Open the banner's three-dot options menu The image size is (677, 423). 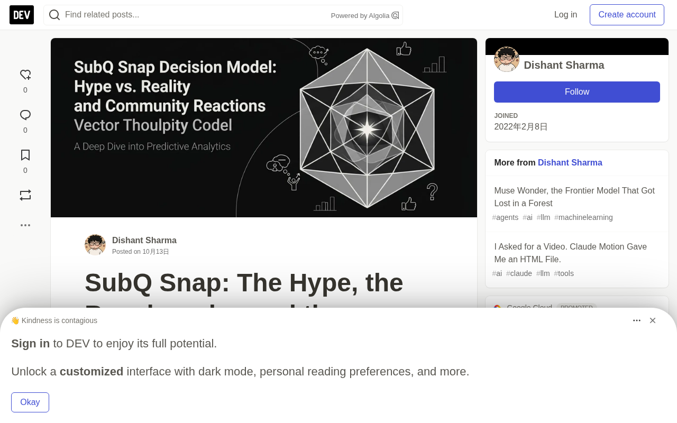pyautogui.click(x=637, y=320)
